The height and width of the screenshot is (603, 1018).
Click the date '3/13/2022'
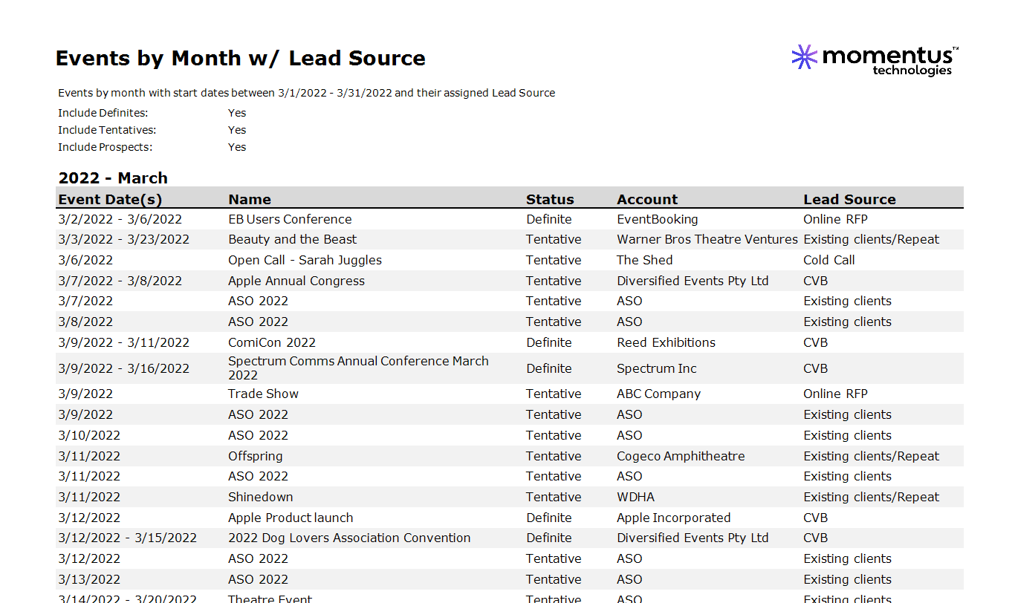pyautogui.click(x=89, y=579)
